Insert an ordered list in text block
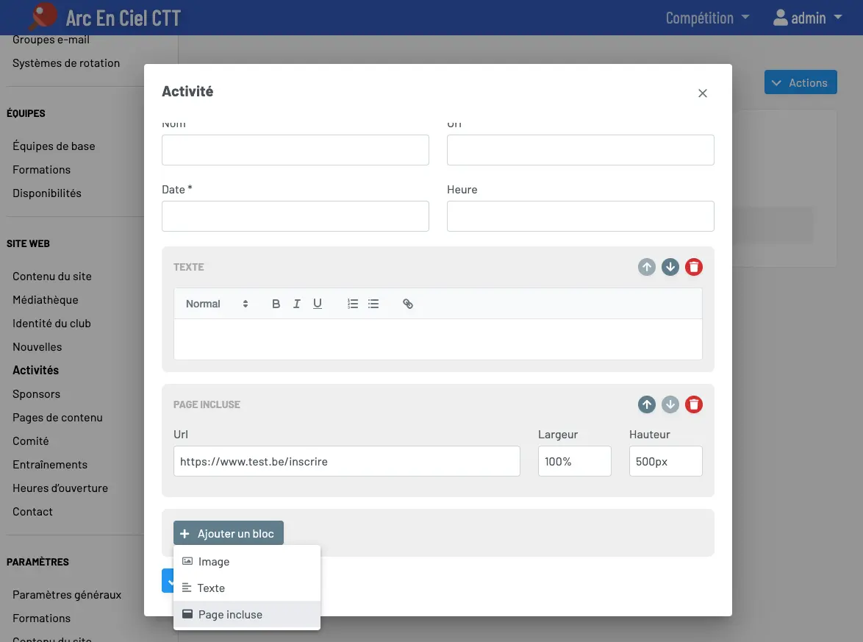This screenshot has width=863, height=642. (353, 304)
